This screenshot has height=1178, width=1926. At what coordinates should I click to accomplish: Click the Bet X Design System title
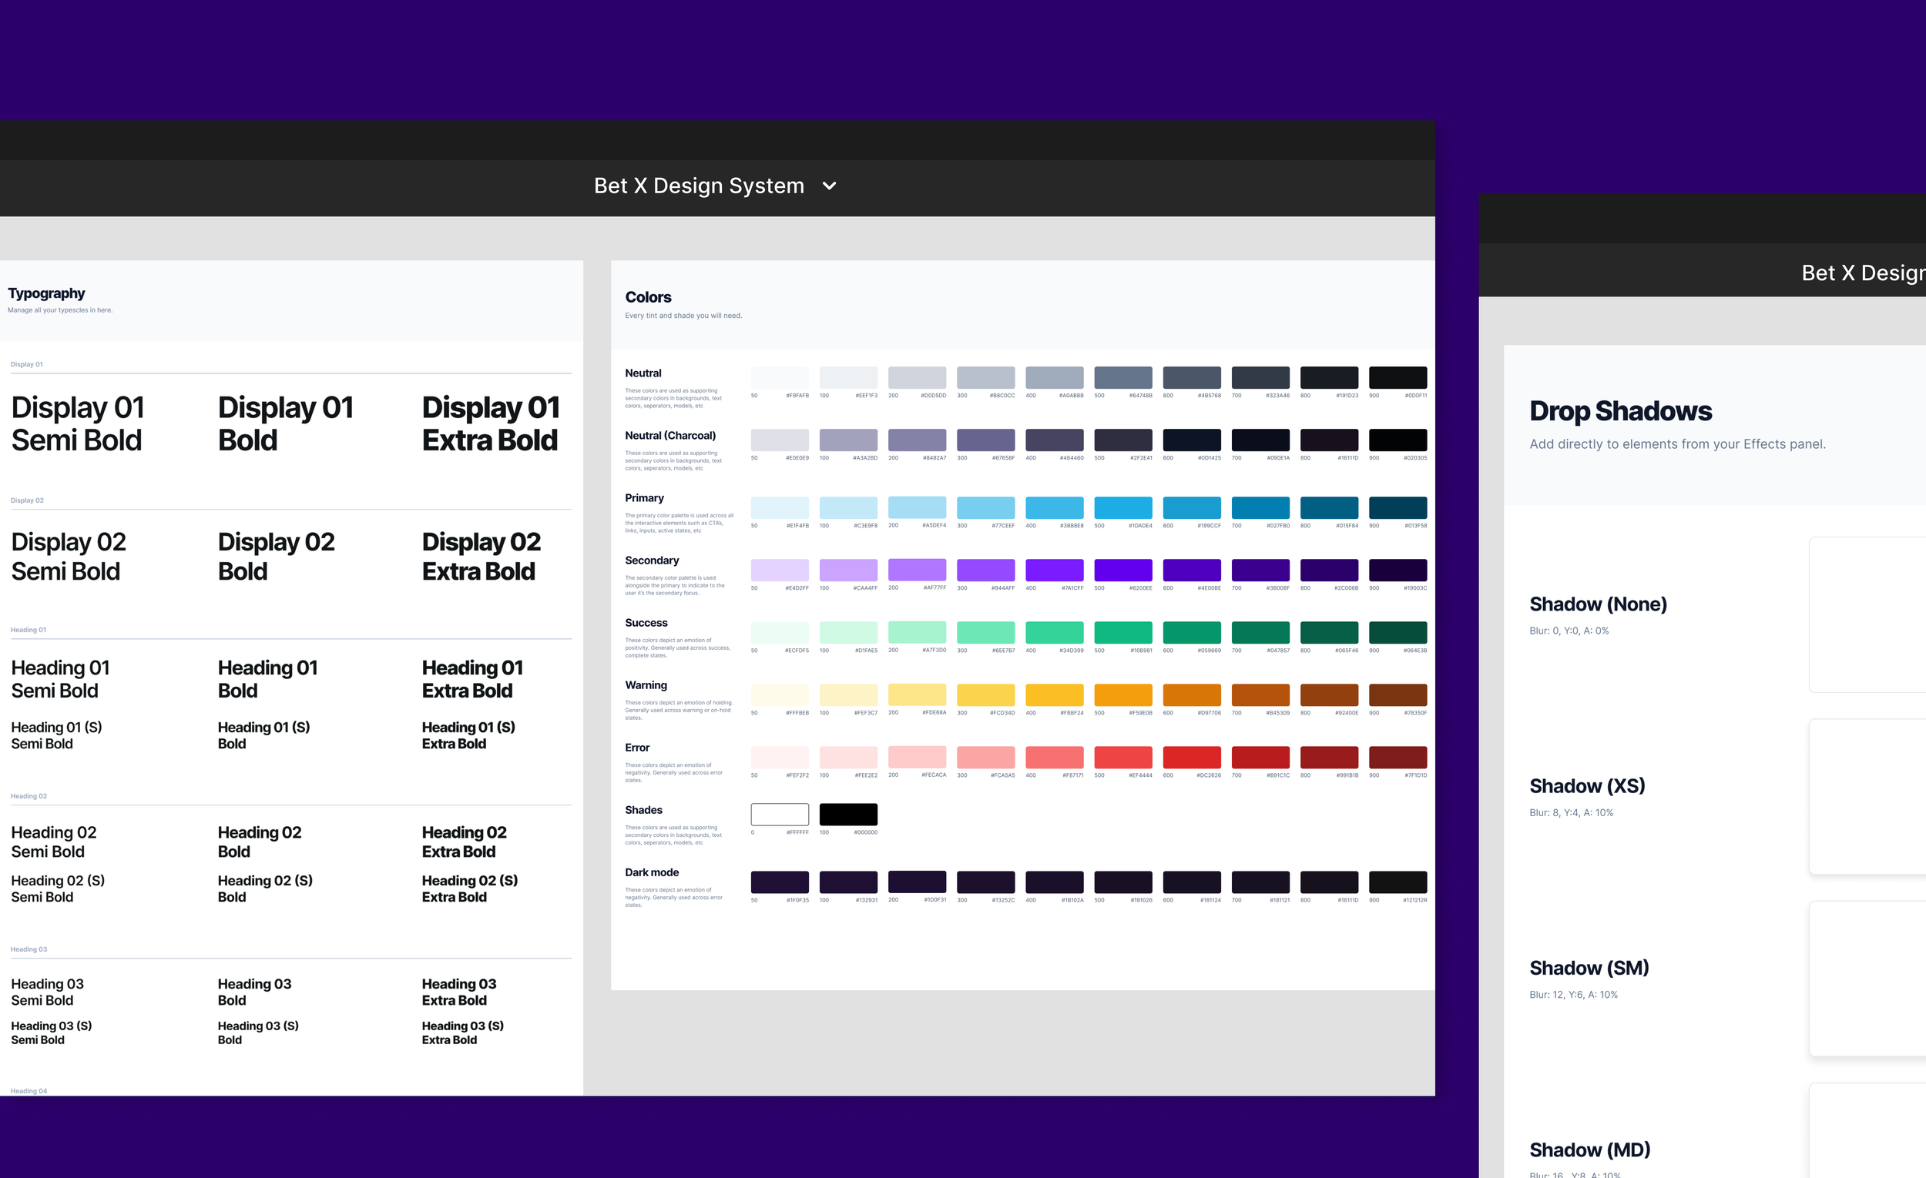[698, 186]
